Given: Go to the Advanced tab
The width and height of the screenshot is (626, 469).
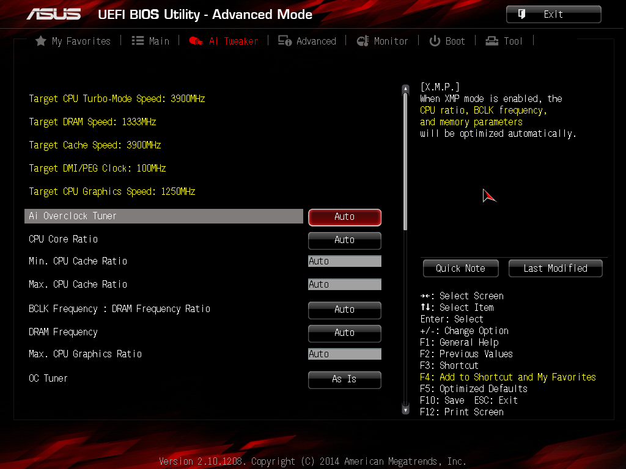Looking at the screenshot, I should 316,41.
